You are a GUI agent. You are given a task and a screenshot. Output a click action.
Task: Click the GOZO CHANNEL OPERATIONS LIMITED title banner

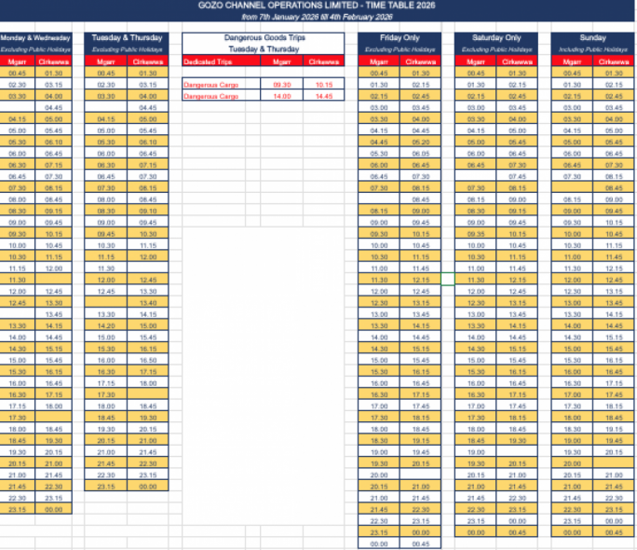318,6
